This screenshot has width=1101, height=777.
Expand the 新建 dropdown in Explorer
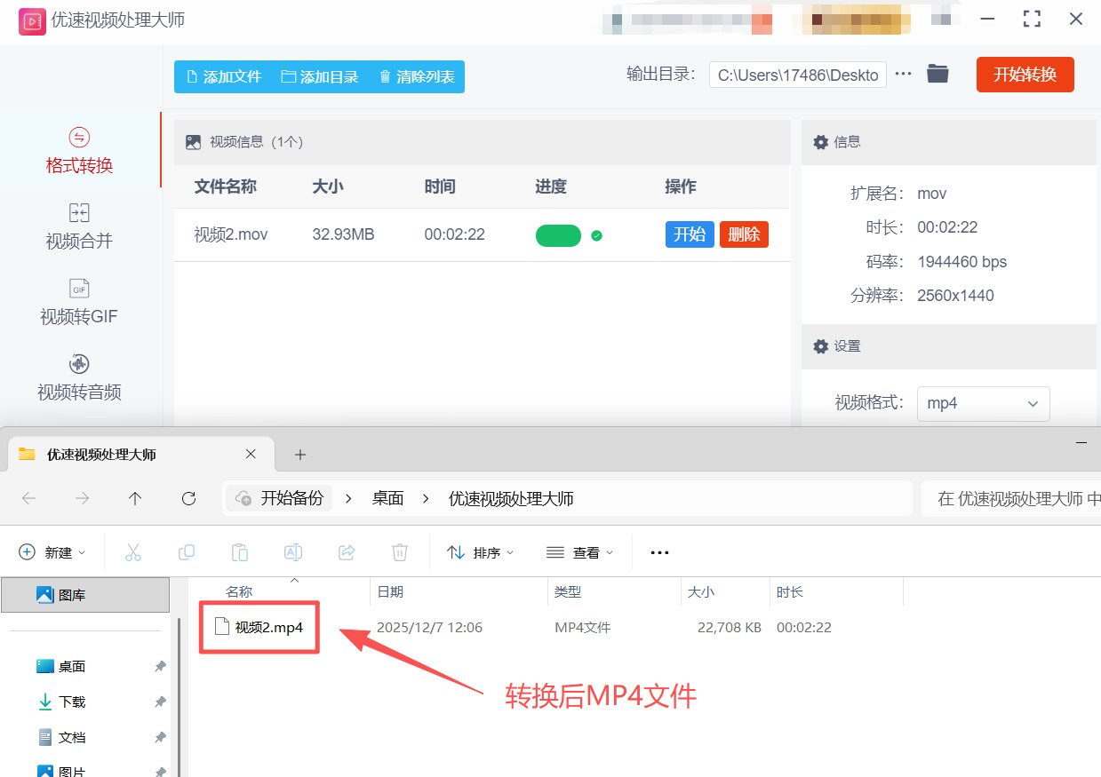(53, 552)
